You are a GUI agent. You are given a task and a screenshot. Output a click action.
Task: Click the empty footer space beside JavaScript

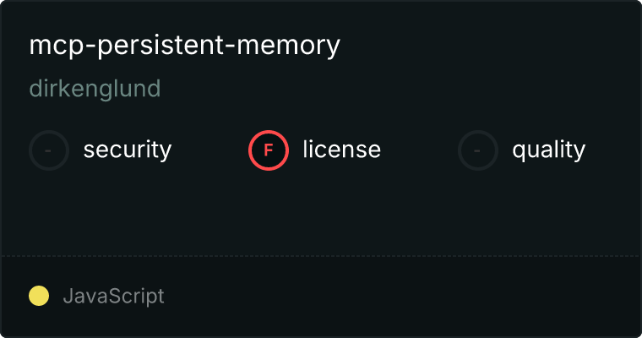click(x=401, y=297)
